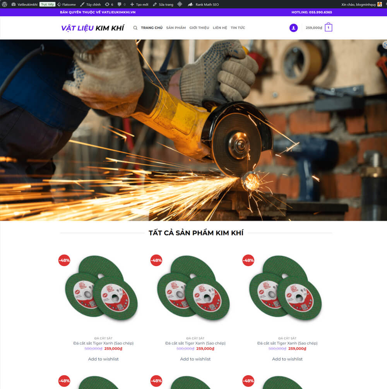The image size is (387, 389).
Task: Click the diamond icon in admin bar
Action: 180,4
